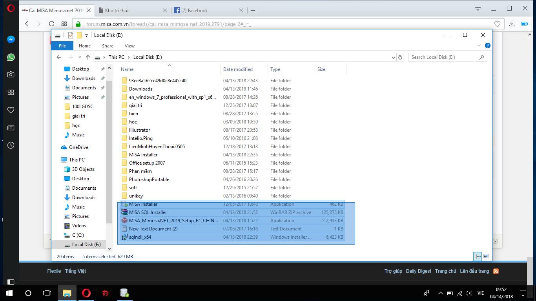
Task: Open history clock in Opera sidebar
Action: point(11,145)
